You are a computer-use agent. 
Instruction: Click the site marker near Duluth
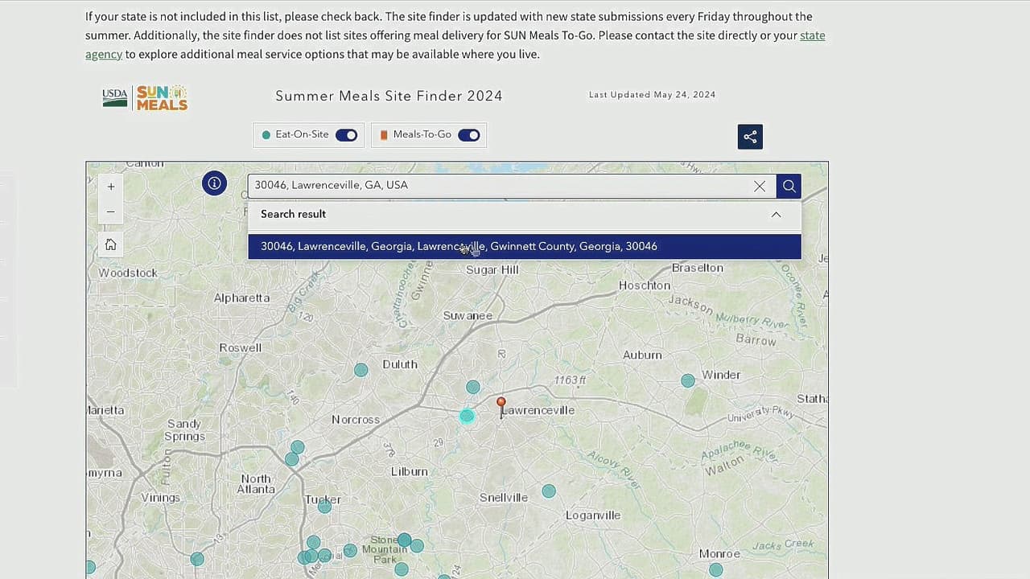click(x=361, y=370)
